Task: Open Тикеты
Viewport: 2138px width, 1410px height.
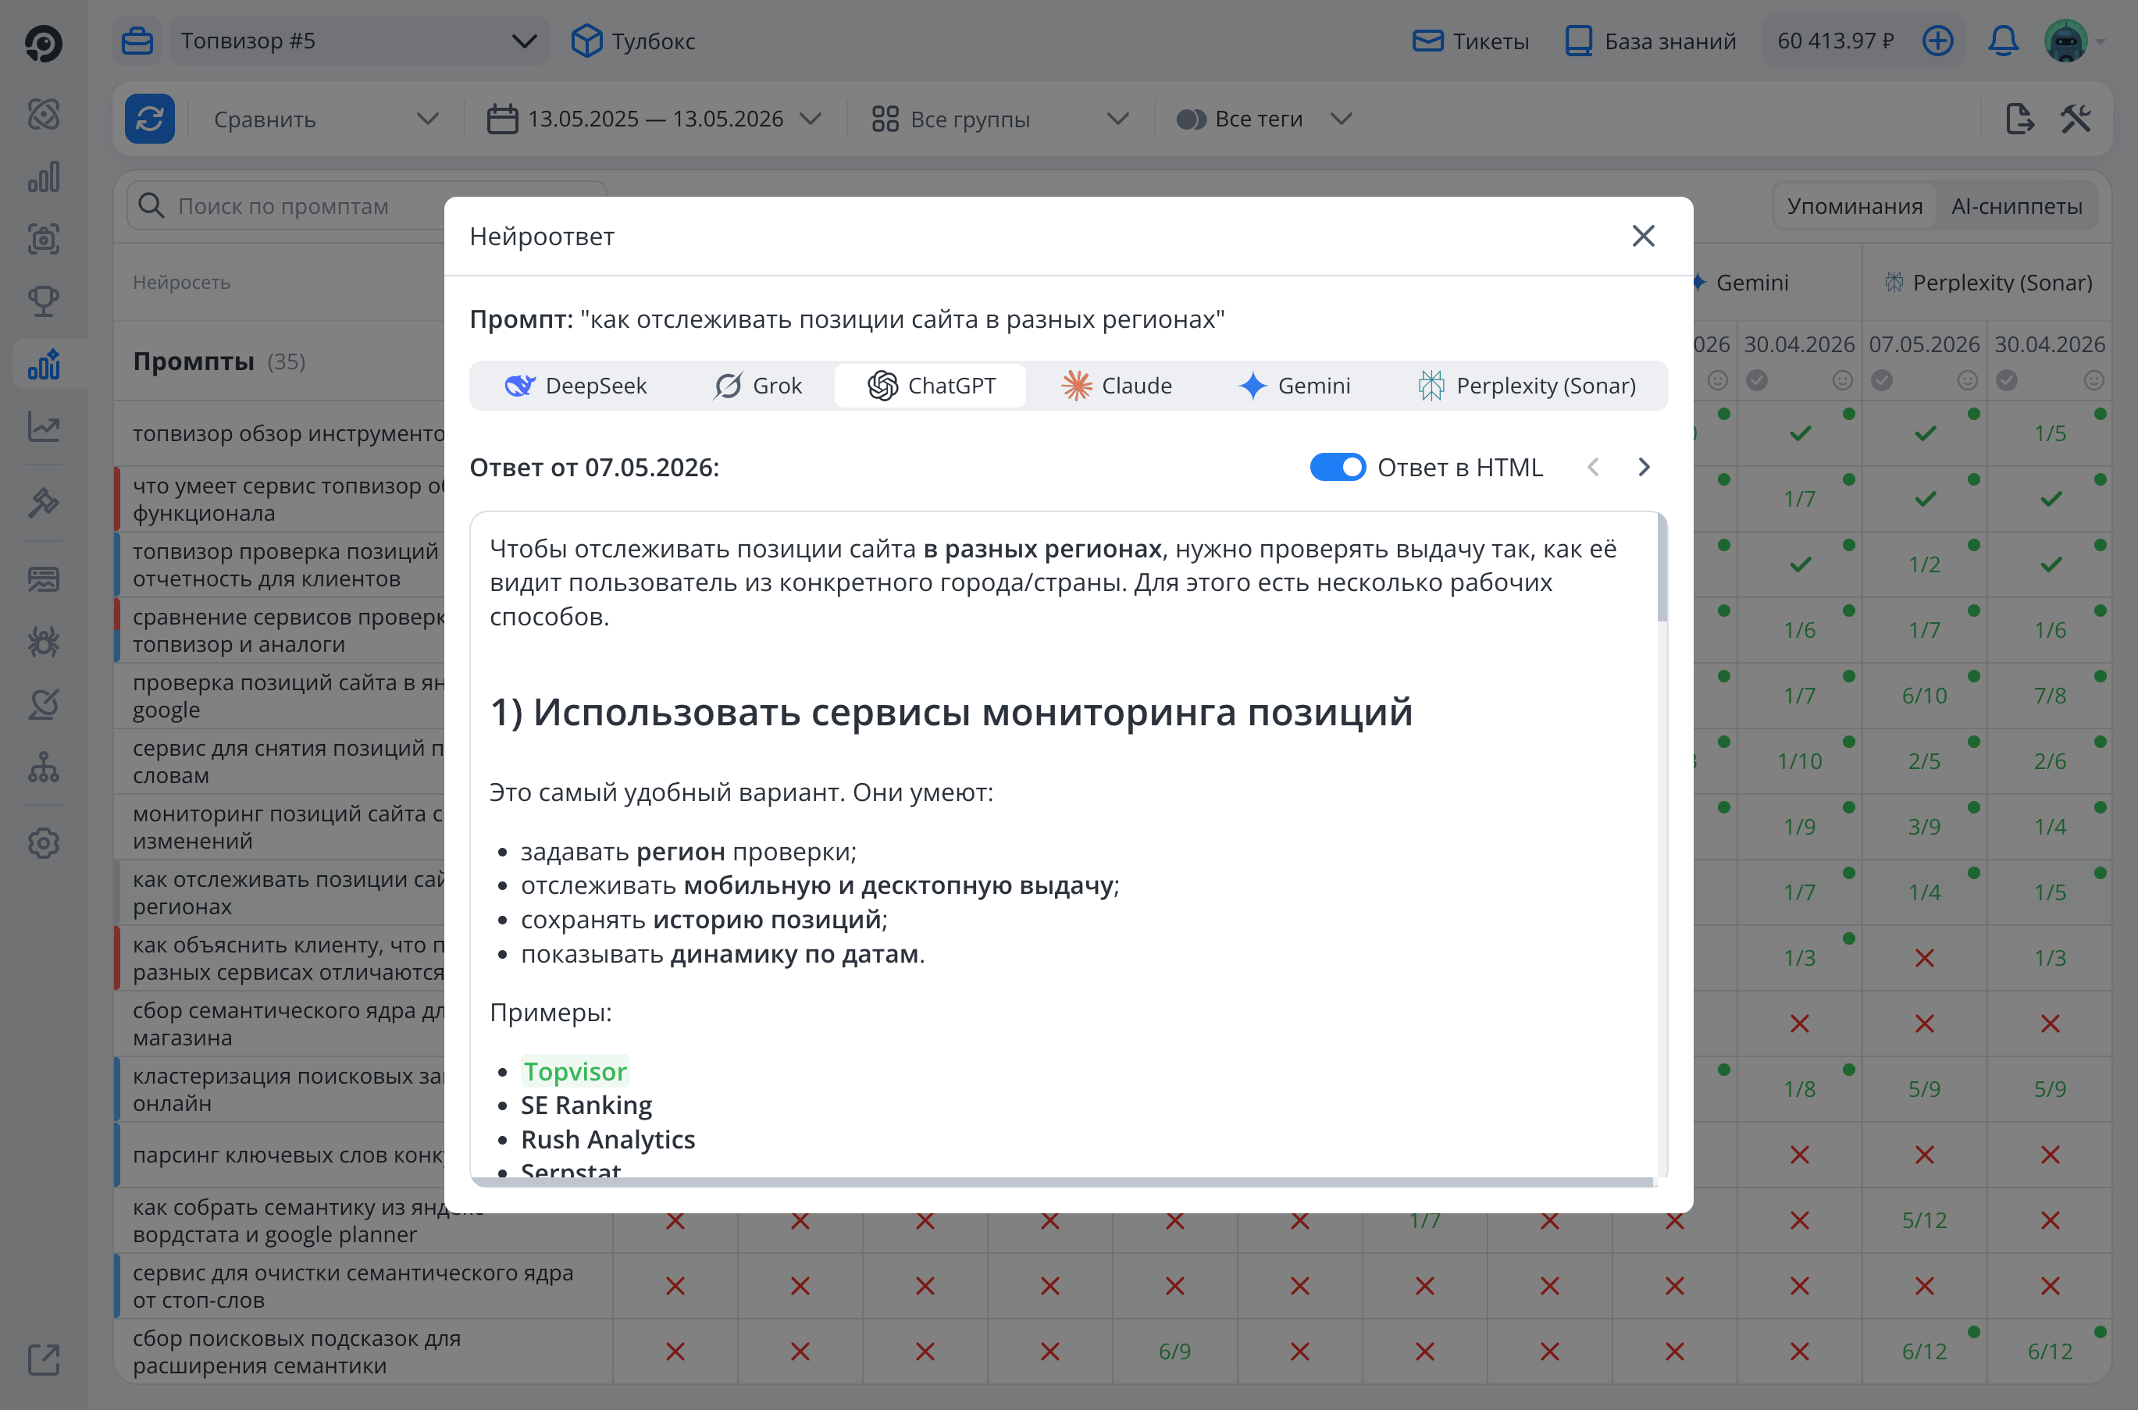Action: [1470, 41]
